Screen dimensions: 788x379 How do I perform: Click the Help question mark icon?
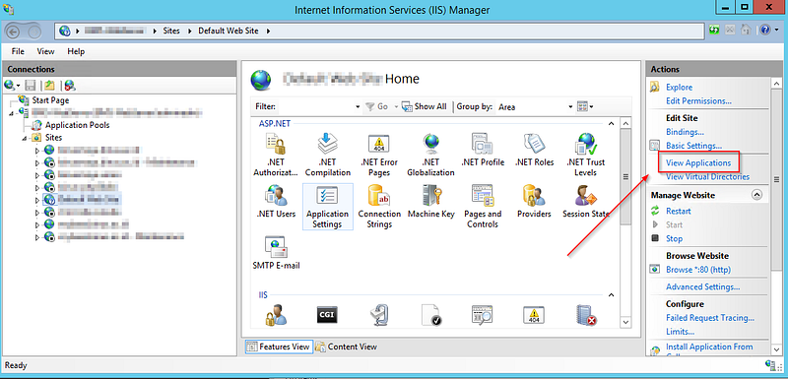764,31
